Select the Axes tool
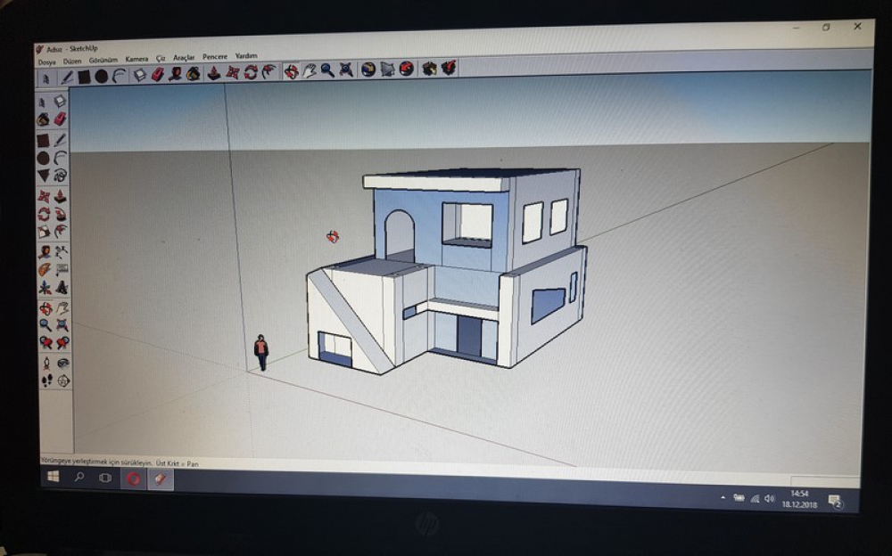892x556 pixels. (x=45, y=288)
